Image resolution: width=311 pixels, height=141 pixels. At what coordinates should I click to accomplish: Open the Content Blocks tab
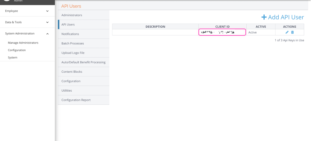coord(72,72)
